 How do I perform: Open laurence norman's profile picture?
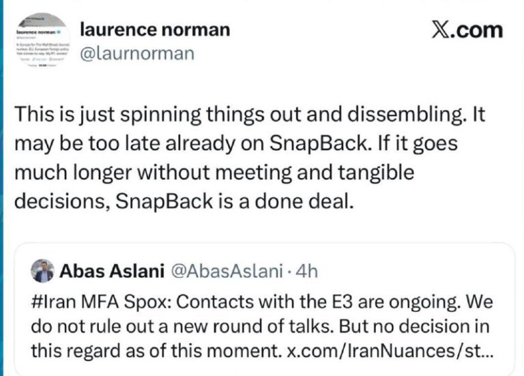(x=40, y=46)
